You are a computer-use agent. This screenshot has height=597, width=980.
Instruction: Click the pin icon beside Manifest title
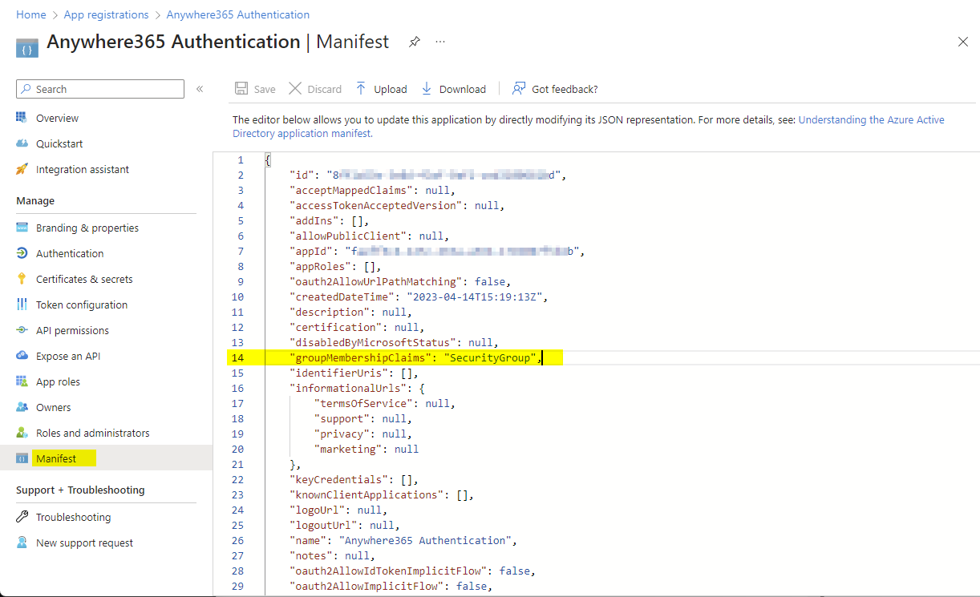[x=415, y=42]
